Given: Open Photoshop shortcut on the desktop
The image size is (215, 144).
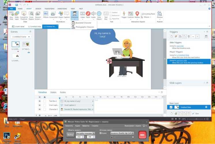Looking at the screenshot, I should point(7,138).
